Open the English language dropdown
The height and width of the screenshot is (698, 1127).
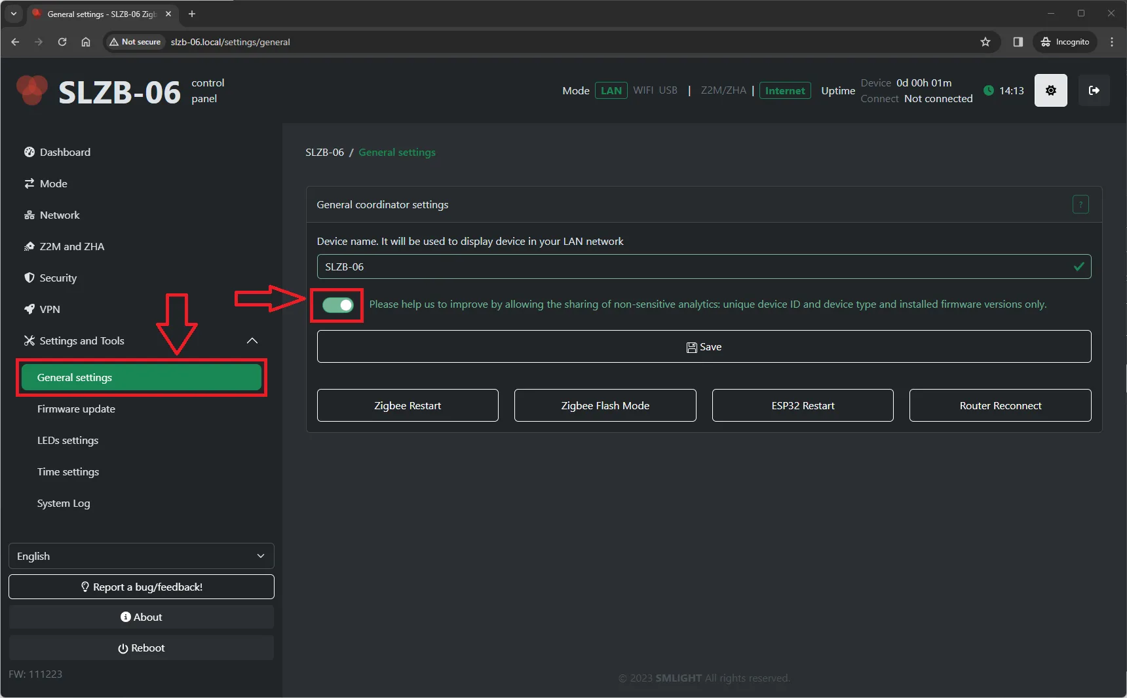141,556
